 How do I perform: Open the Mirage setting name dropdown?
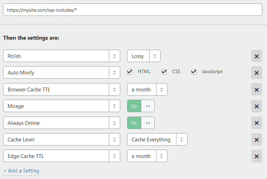coord(62,106)
